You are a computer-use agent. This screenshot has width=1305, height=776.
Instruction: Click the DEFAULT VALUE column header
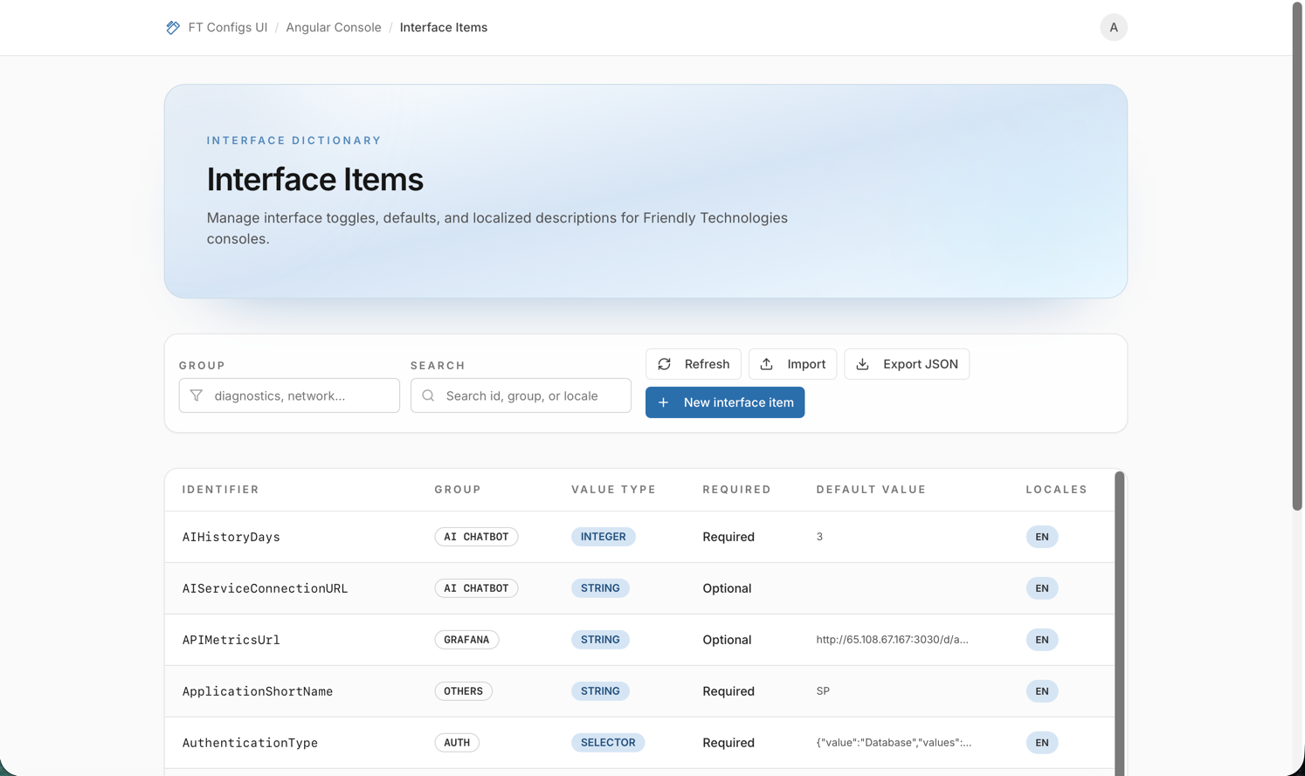point(871,490)
